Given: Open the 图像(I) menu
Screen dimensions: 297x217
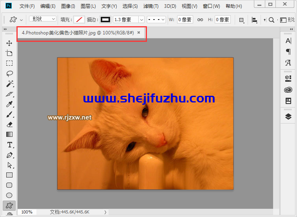Looking at the screenshot, I should pos(68,6).
